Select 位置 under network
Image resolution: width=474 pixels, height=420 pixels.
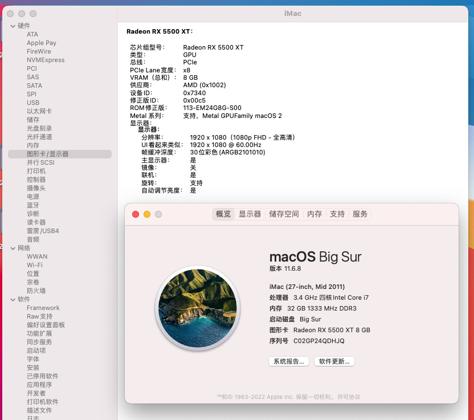[x=33, y=274]
